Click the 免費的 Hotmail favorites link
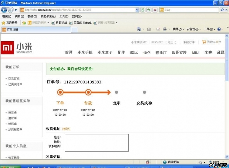This screenshot has height=168, width=229. [x=81, y=23]
